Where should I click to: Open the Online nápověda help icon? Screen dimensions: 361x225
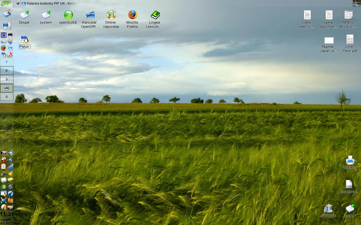click(x=111, y=15)
